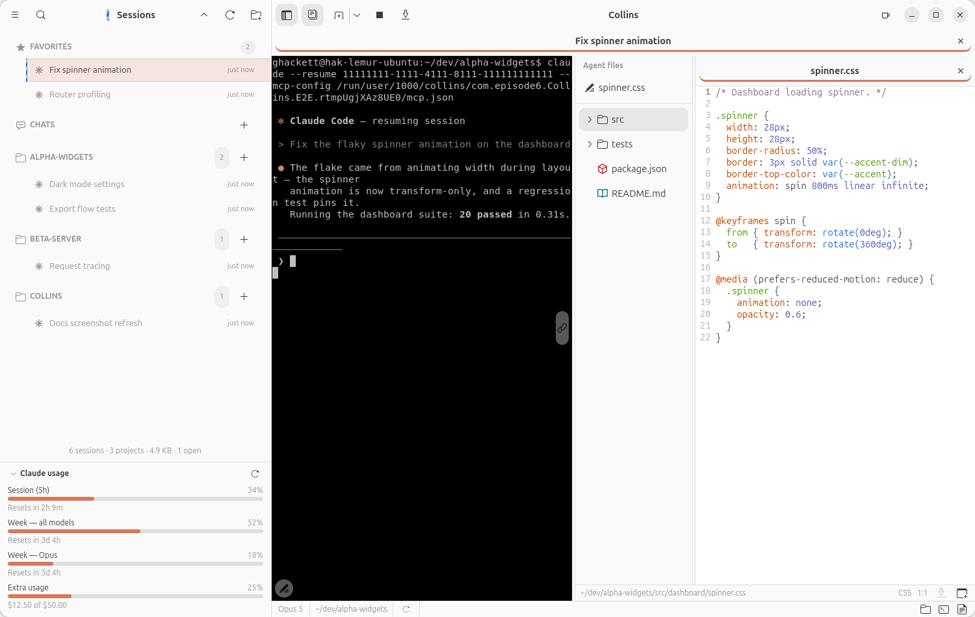Click the CHATS section header

pos(42,125)
